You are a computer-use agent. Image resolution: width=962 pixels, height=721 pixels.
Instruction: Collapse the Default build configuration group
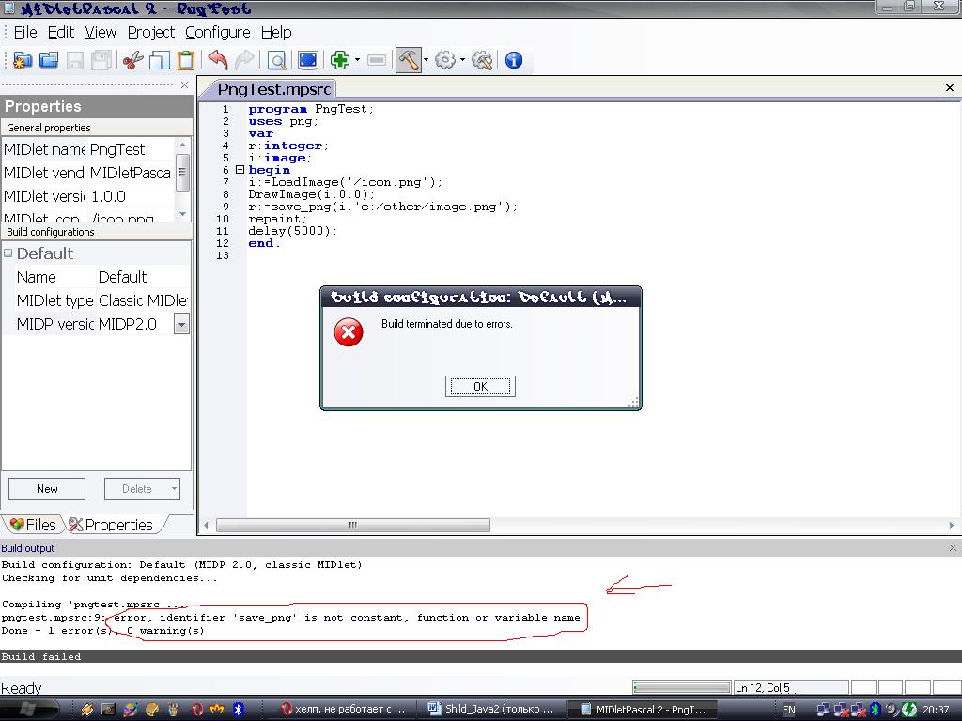click(x=8, y=253)
